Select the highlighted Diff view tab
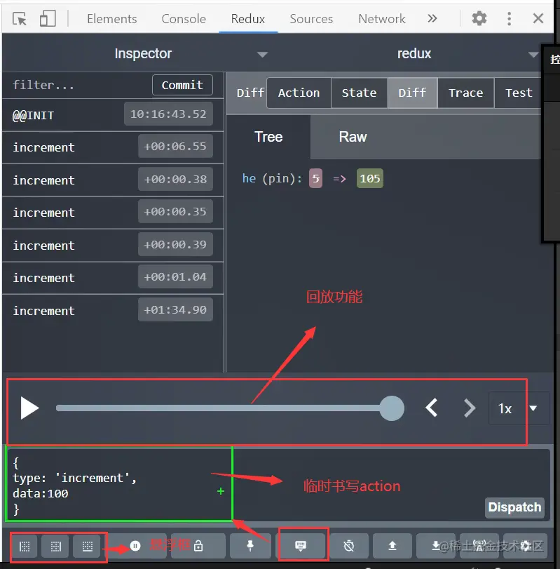 click(x=412, y=93)
